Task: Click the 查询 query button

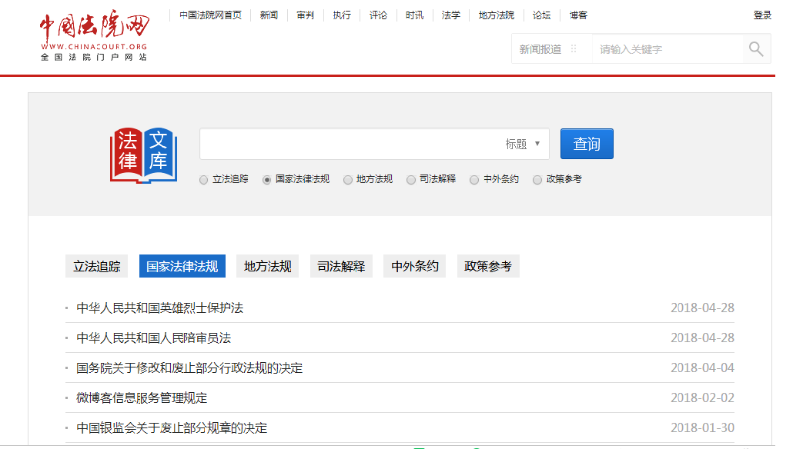Action: (587, 144)
